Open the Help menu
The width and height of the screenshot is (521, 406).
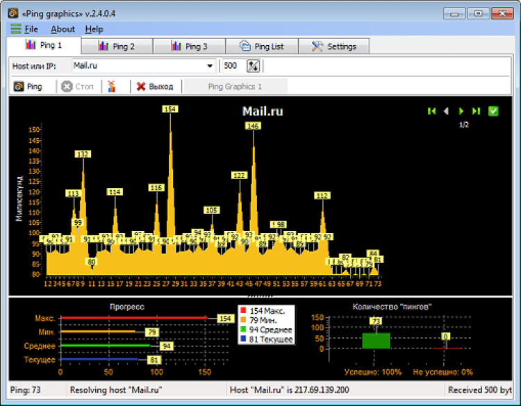[x=94, y=29]
